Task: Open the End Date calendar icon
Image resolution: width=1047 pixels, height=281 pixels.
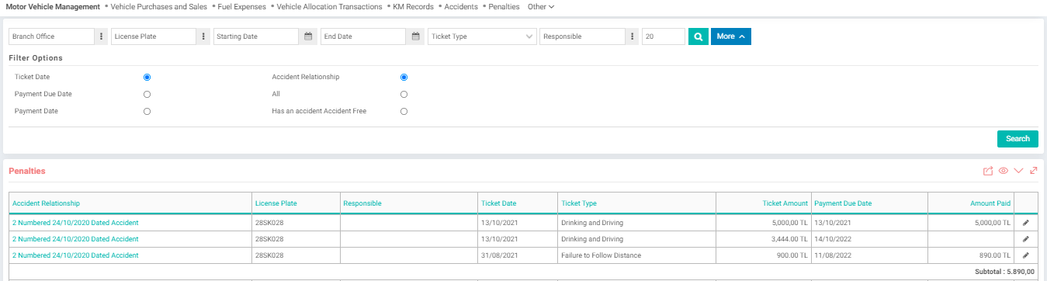Action: [x=415, y=36]
